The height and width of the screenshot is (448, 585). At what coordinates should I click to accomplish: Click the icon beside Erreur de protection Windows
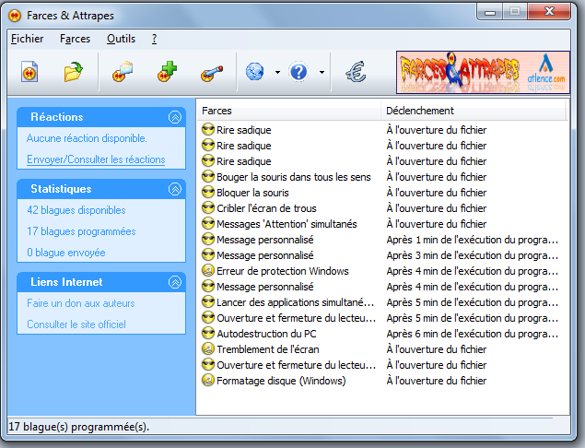[208, 270]
